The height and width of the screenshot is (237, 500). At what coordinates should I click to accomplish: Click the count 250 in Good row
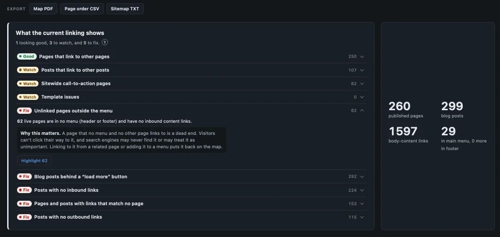tap(352, 56)
